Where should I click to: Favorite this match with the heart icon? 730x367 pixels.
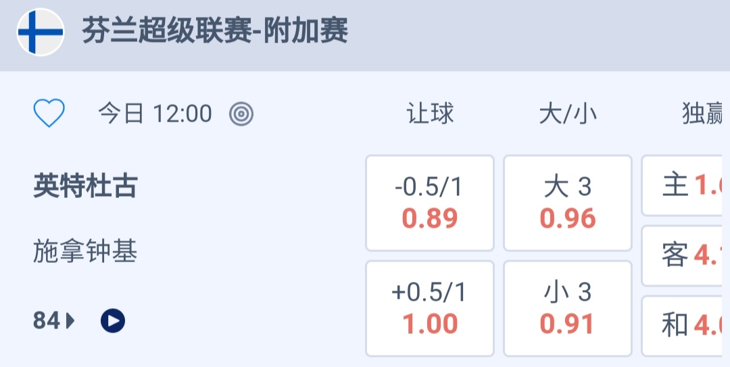point(49,114)
